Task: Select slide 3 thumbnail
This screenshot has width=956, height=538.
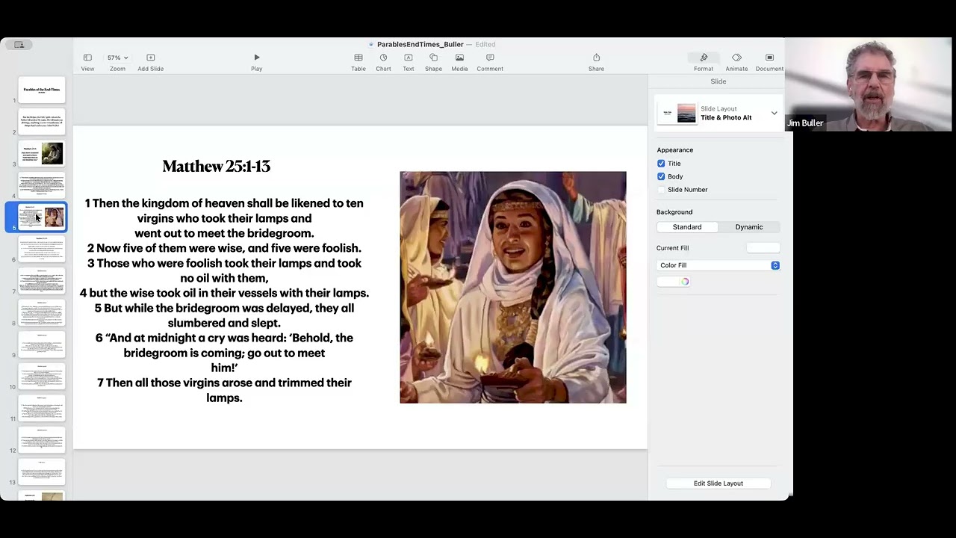Action: tap(42, 153)
